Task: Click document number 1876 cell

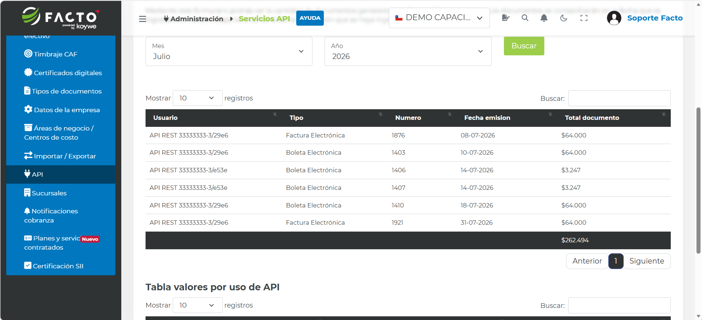Action: click(398, 135)
